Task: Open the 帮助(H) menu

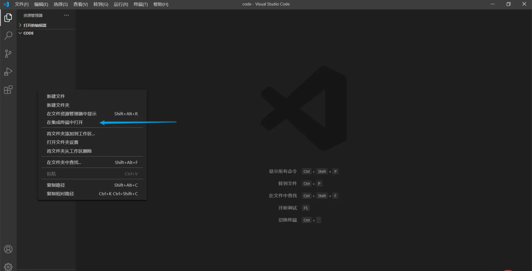Action: click(x=161, y=4)
